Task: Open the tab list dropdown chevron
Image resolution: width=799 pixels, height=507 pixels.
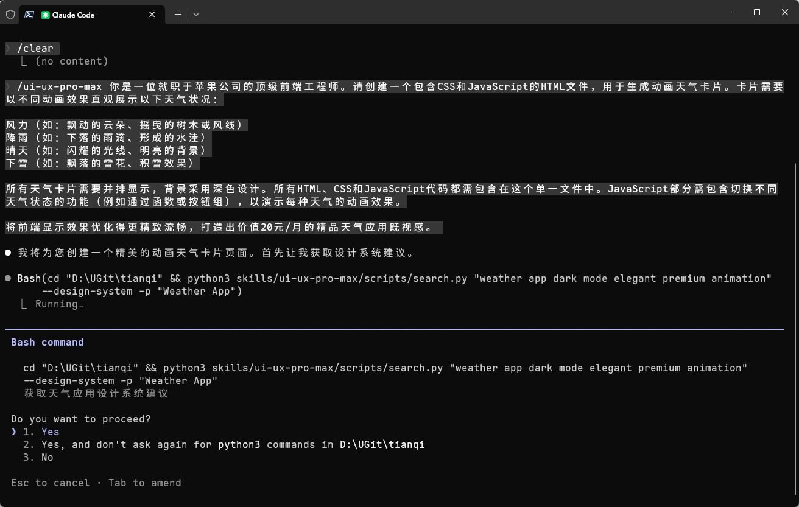Action: pos(196,15)
